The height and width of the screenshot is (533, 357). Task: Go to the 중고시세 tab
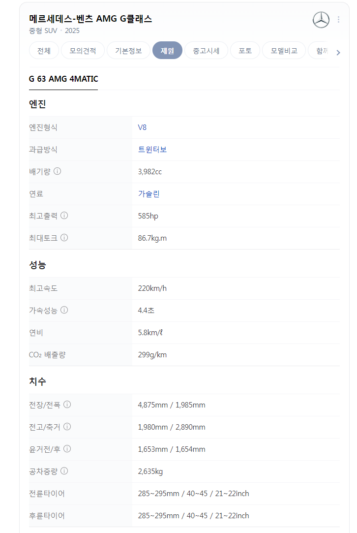pyautogui.click(x=206, y=51)
